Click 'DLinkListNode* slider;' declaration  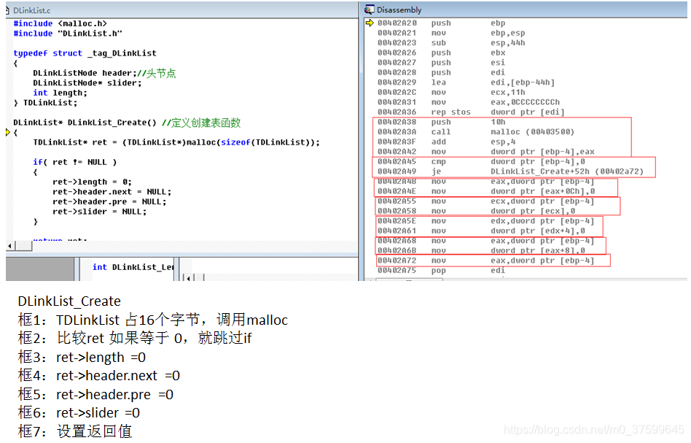coord(87,82)
